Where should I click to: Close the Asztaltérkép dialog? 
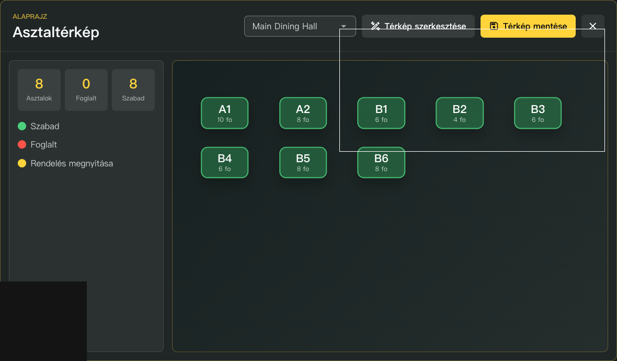coord(592,26)
